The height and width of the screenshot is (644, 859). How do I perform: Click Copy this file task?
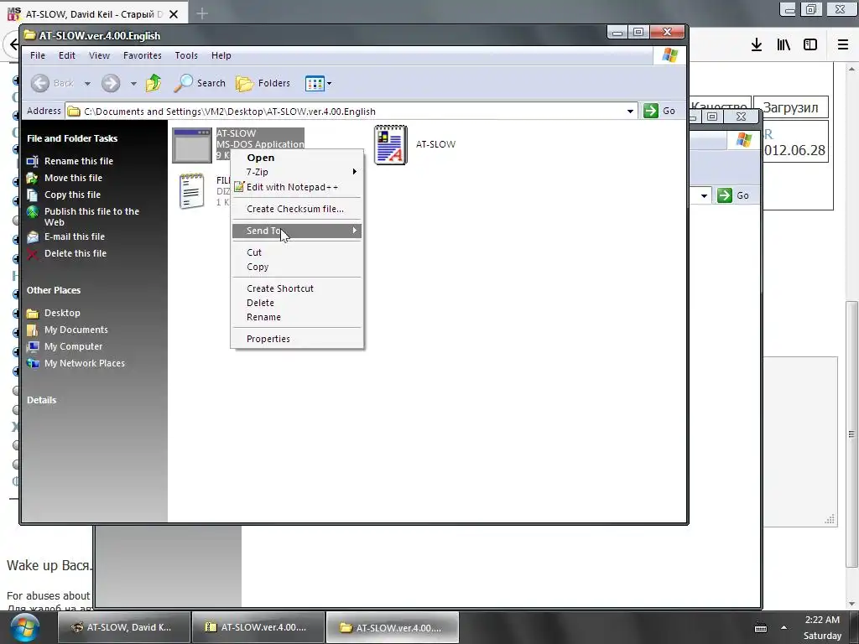click(x=72, y=195)
